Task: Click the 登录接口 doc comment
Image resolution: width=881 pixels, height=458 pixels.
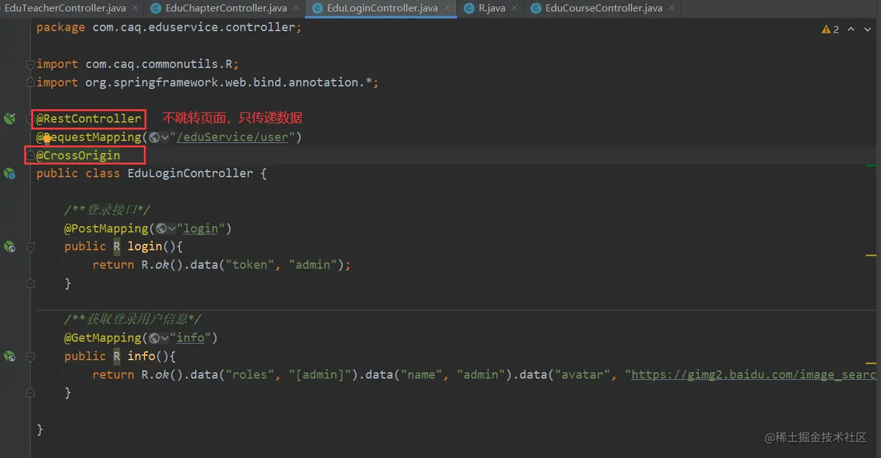Action: [108, 210]
